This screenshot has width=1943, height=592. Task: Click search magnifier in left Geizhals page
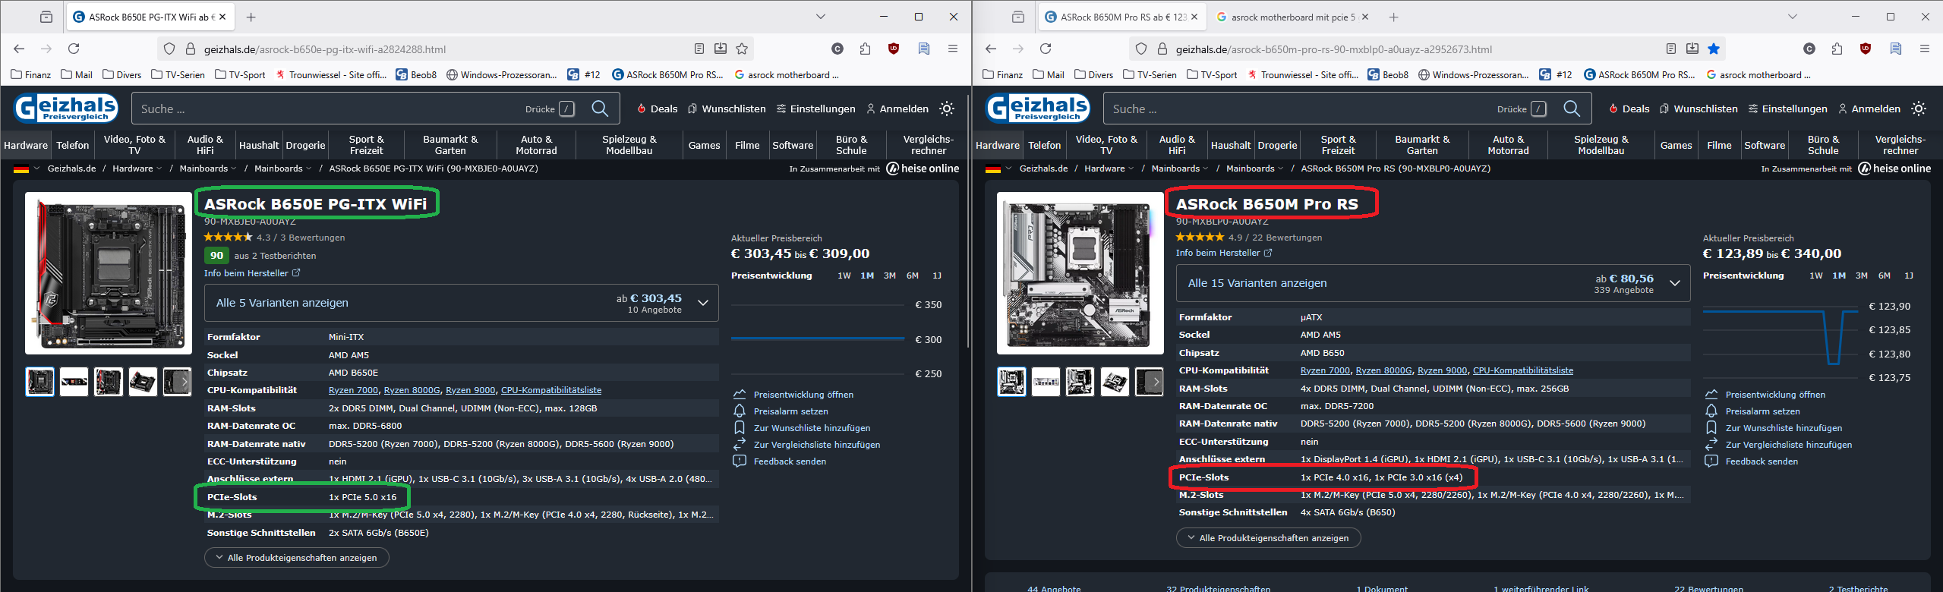point(600,109)
